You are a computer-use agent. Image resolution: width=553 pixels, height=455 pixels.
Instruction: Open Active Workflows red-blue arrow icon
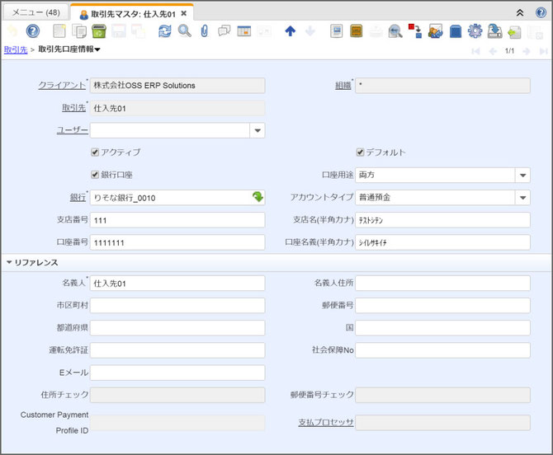click(x=415, y=31)
